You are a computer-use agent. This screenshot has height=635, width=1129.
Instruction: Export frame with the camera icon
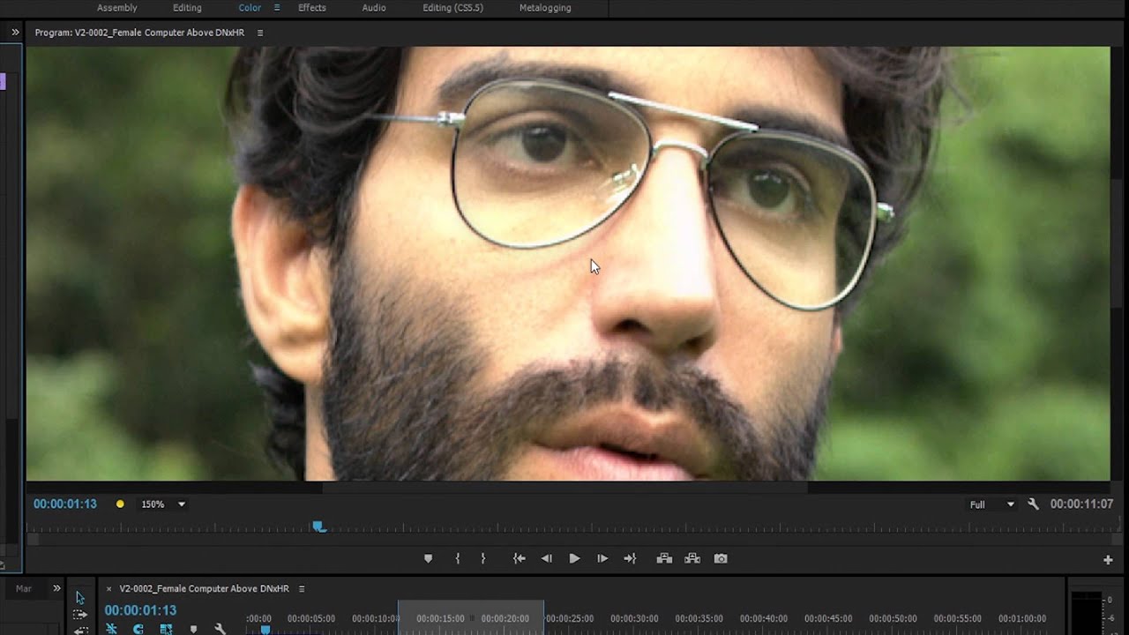721,558
